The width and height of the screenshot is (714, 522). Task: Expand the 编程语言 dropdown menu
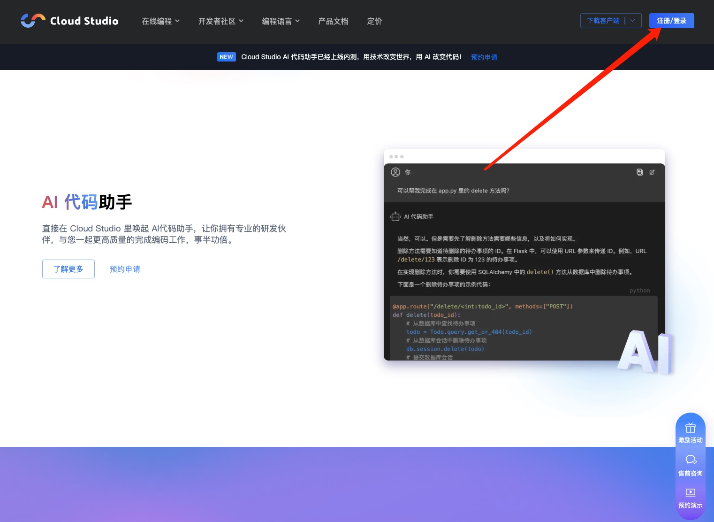(x=281, y=21)
